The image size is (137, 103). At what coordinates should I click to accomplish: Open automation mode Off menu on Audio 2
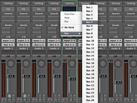tap(24, 56)
